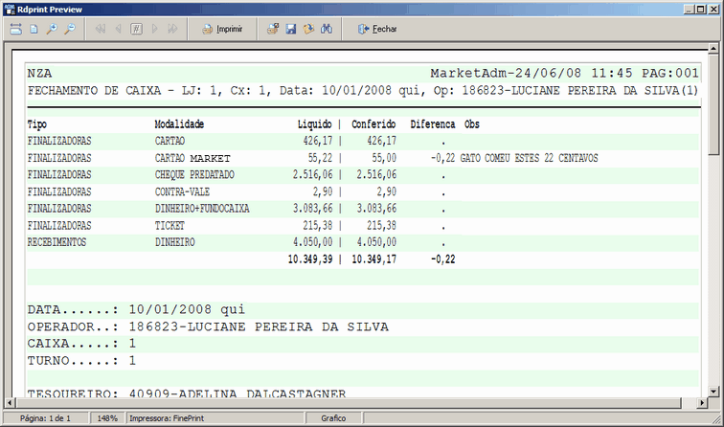Click the horizontal scrollbar left arrow
Screen dimensions: 724x427
(10, 402)
